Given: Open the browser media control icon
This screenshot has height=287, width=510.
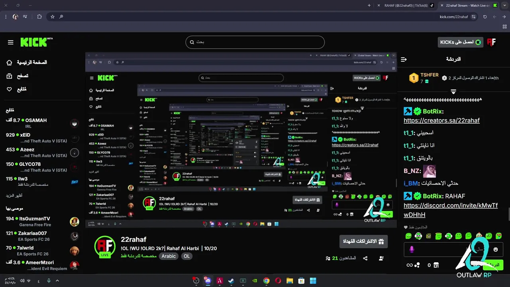Looking at the screenshot, I should point(25,17).
